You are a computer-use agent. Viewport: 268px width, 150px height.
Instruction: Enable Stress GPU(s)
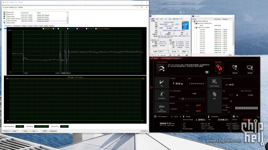tap(7, 23)
